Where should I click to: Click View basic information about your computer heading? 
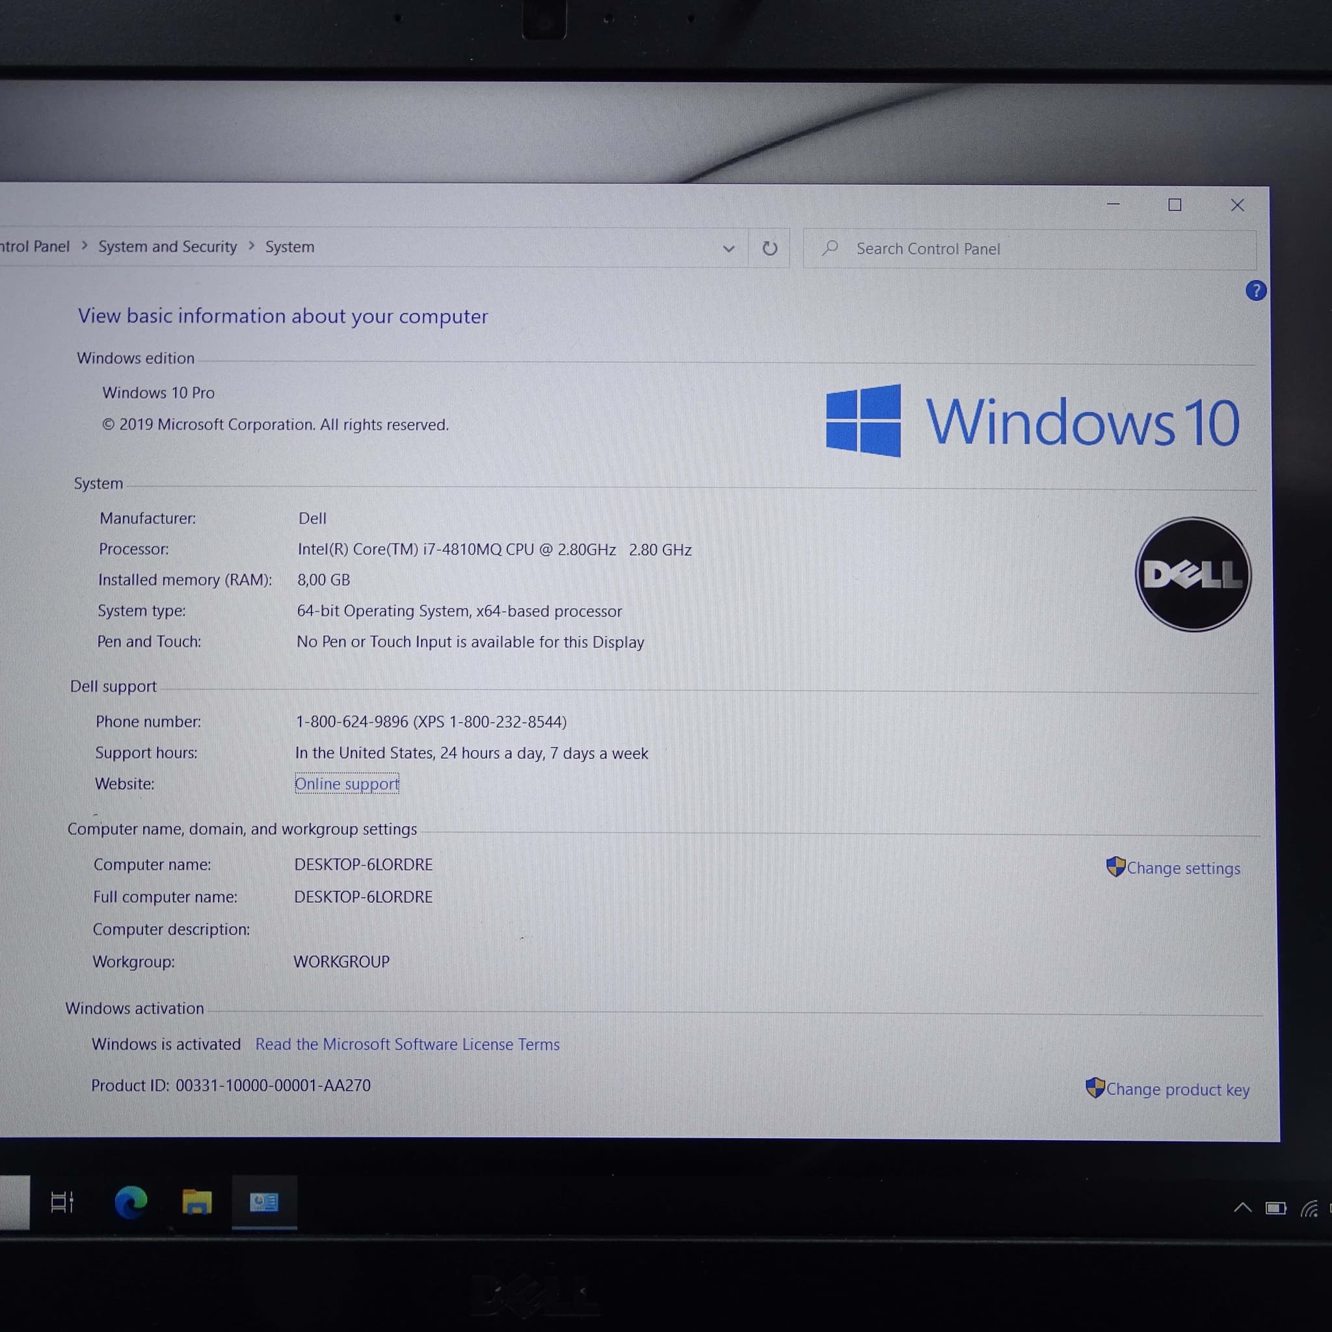click(x=283, y=315)
